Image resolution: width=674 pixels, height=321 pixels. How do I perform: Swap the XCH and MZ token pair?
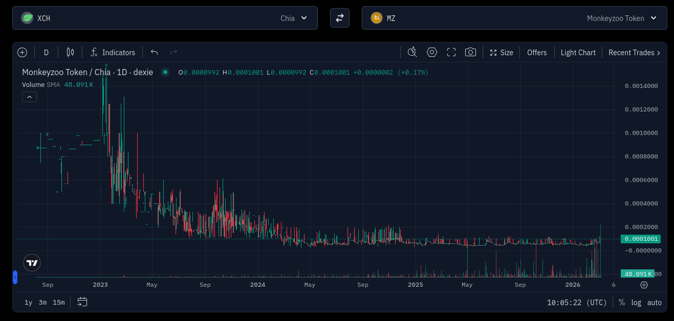point(339,18)
